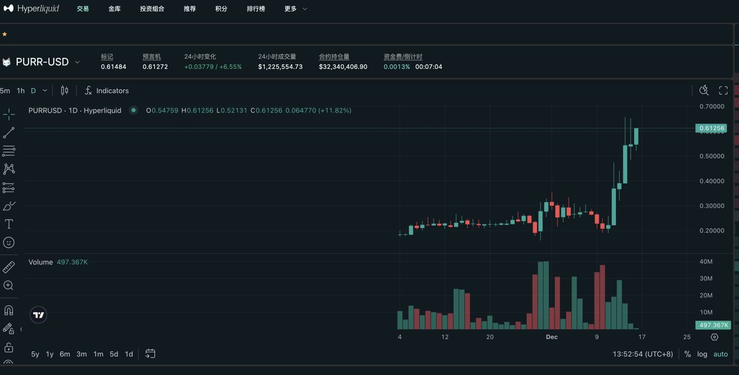This screenshot has height=375, width=739.
Task: Open the Indicators dialog
Action: click(x=107, y=91)
